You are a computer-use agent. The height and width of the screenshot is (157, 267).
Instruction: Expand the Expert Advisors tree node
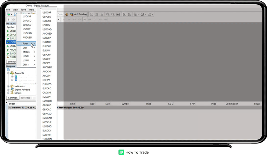coord(8,90)
